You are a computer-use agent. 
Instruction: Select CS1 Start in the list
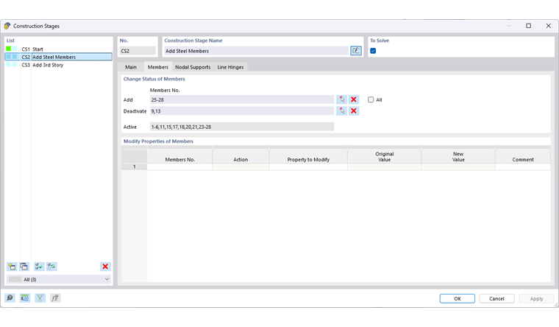[x=59, y=49]
